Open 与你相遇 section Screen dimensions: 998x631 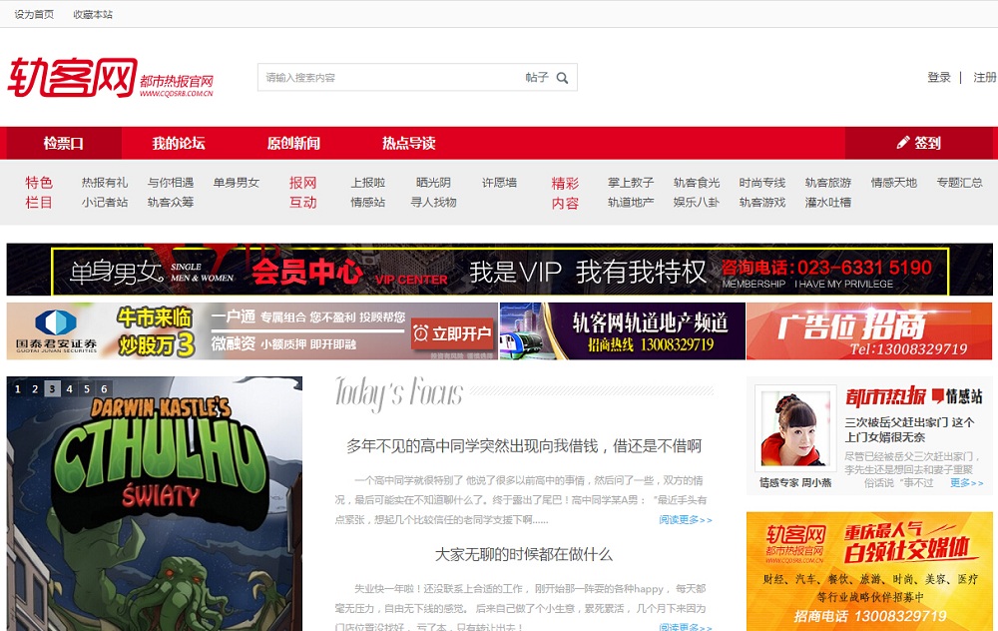tap(171, 183)
